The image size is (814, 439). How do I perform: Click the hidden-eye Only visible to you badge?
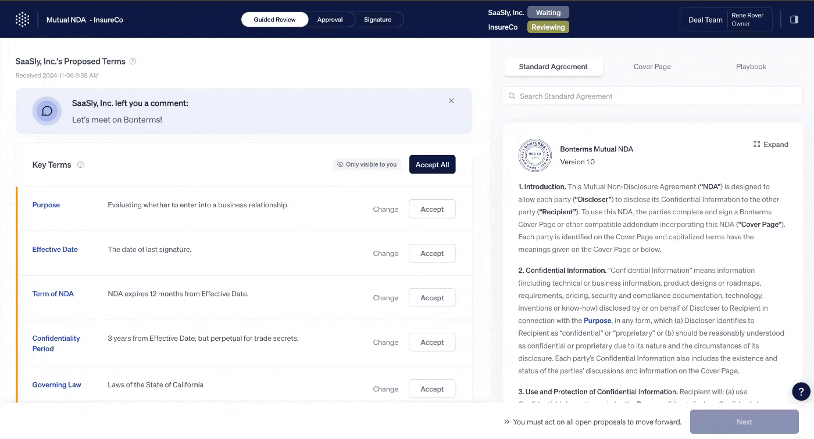click(367, 164)
